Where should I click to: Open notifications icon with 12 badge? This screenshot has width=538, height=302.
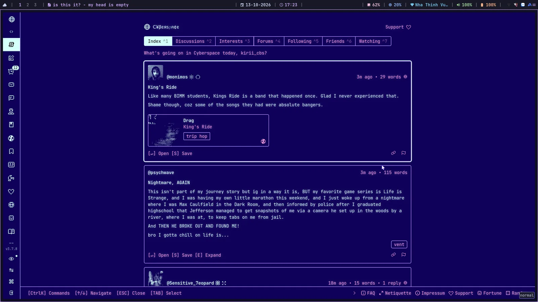[x=11, y=71]
